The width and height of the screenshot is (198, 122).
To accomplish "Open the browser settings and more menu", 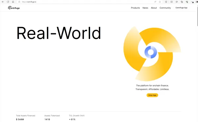I will coord(192,2).
